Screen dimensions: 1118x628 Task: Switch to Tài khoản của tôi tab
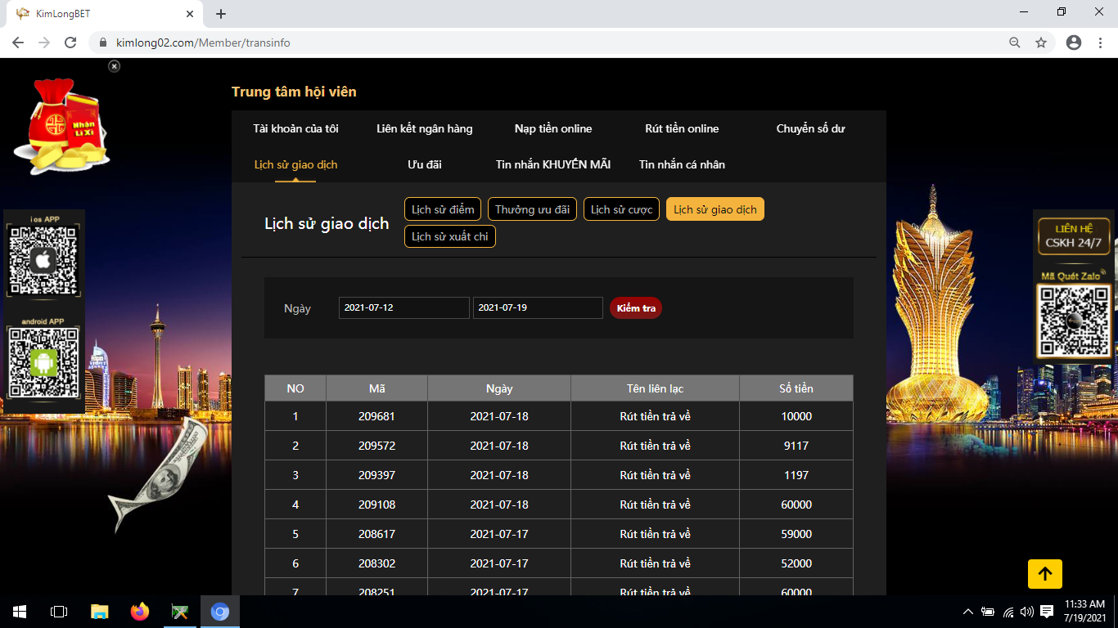point(295,128)
